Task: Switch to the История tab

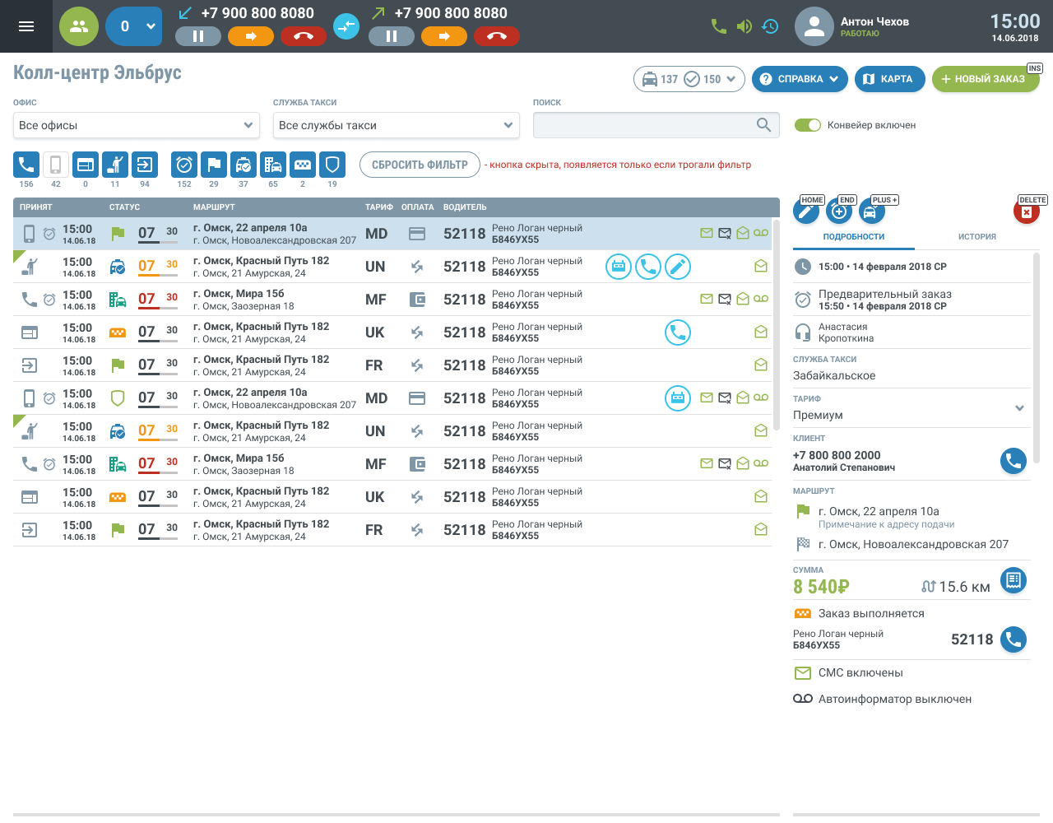Action: tap(976, 237)
